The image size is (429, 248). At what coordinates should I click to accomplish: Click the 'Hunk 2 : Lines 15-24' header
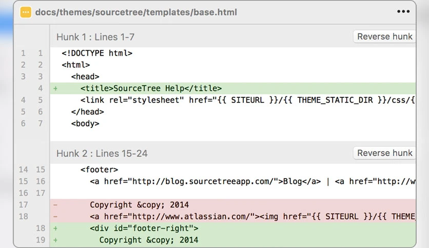click(102, 154)
